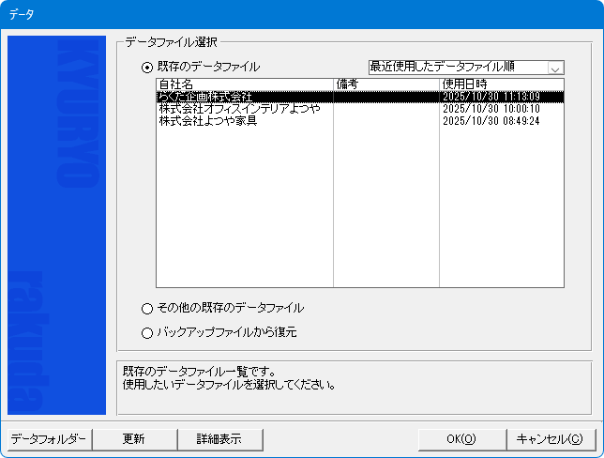This screenshot has width=604, height=458.
Task: Click the 備考 column header
Action: point(385,84)
